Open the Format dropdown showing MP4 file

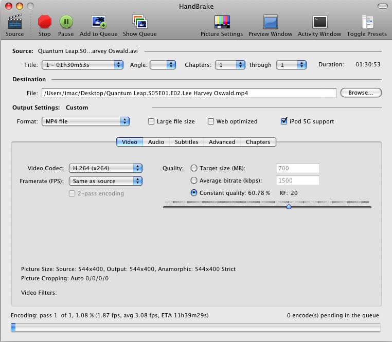pyautogui.click(x=85, y=121)
